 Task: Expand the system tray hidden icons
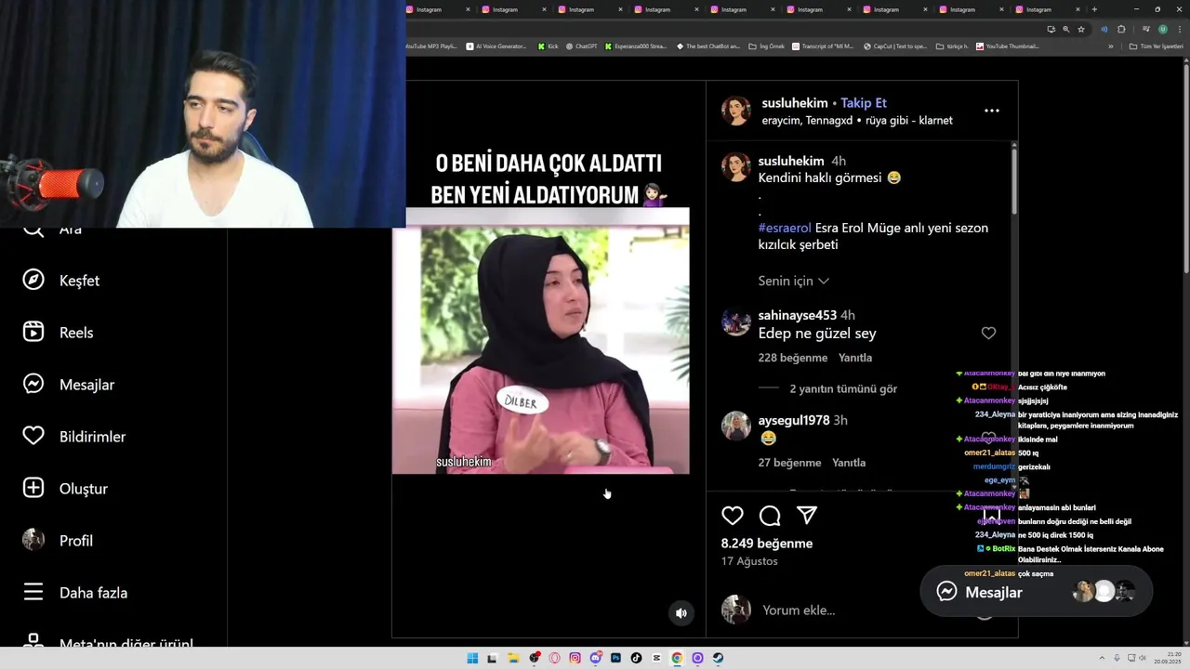click(x=1102, y=658)
